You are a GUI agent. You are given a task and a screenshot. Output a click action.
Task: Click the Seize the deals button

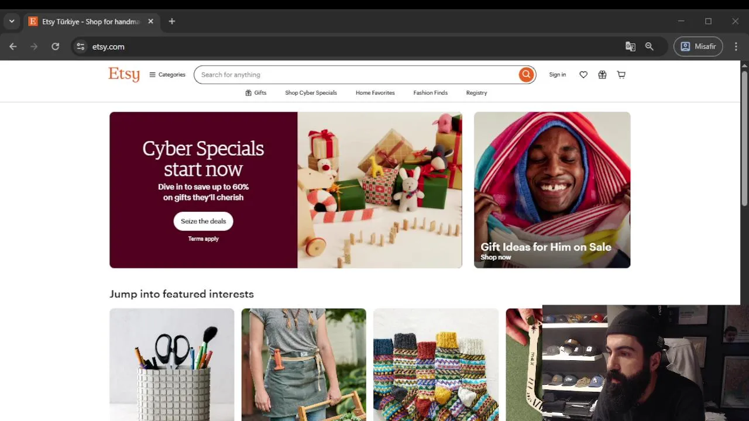tap(203, 221)
